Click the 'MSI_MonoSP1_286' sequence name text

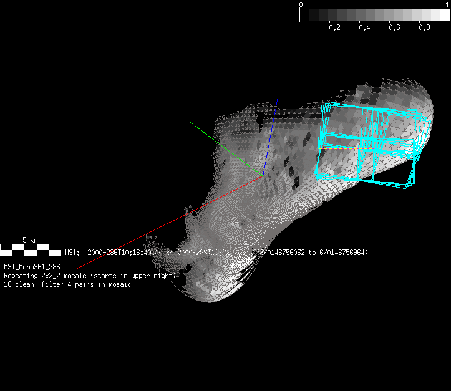pos(32,267)
